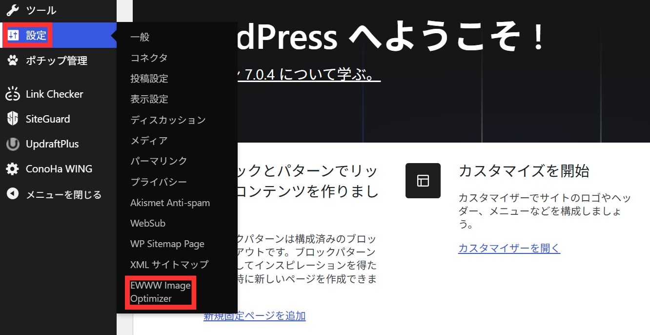
Task: Open EWWW Image Optimizer settings
Action: [161, 292]
